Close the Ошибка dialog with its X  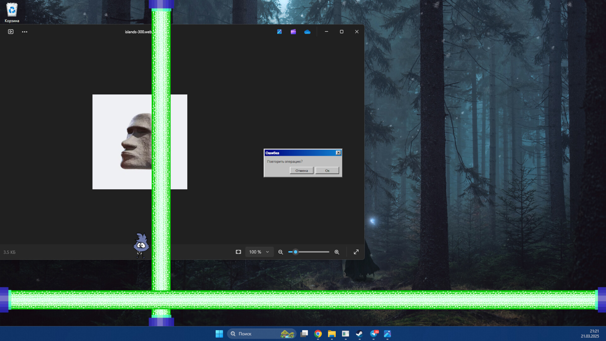tap(338, 153)
